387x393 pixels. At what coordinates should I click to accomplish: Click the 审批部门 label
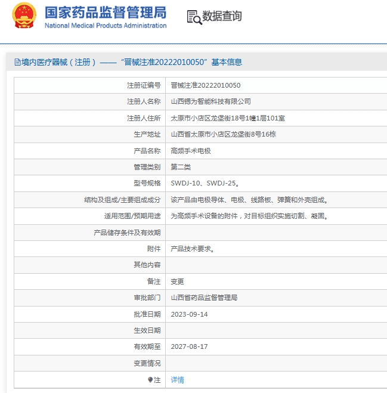pos(147,298)
